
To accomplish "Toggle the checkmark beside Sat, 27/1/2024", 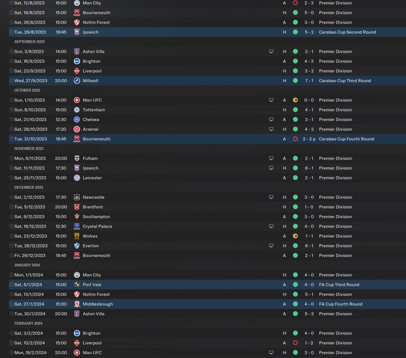I will (11, 304).
